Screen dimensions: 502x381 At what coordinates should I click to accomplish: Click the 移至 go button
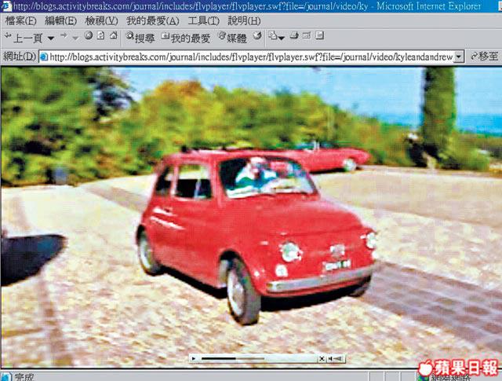pos(485,57)
